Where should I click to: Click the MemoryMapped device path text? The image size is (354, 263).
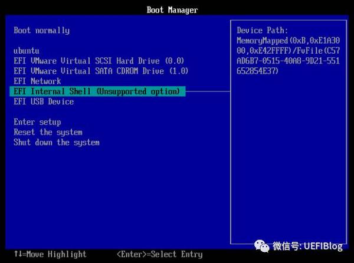coord(289,55)
